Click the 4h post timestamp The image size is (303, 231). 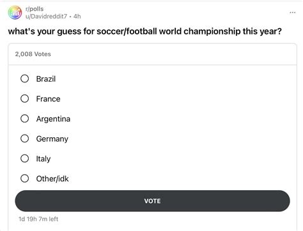click(77, 17)
